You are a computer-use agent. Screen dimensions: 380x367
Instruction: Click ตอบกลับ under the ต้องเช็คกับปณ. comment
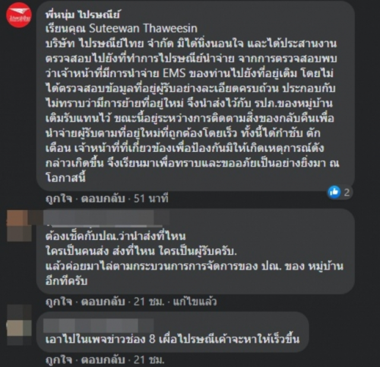103,302
